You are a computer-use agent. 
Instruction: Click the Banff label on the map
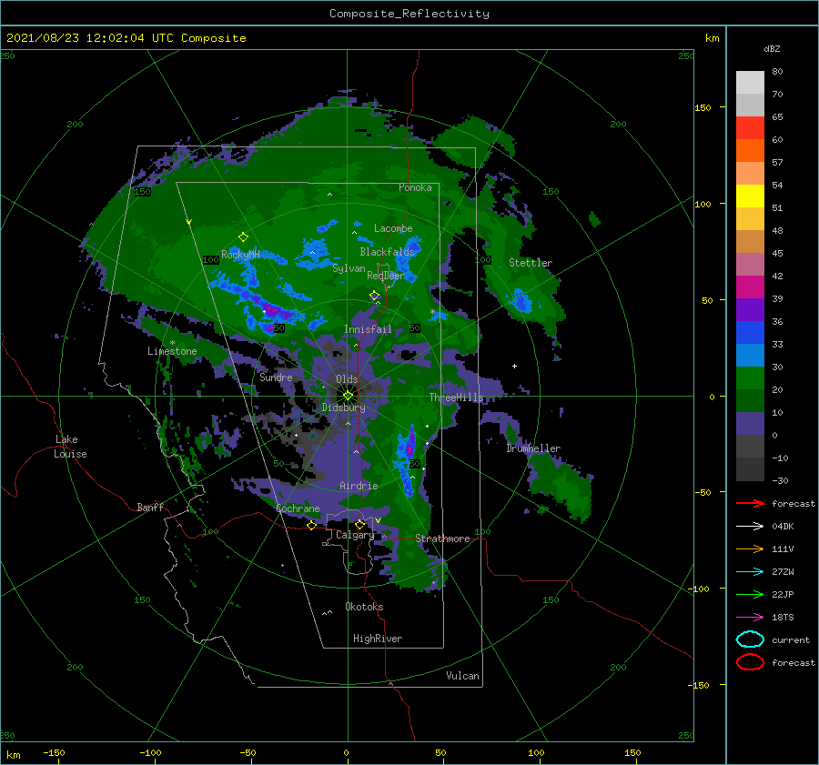[150, 508]
